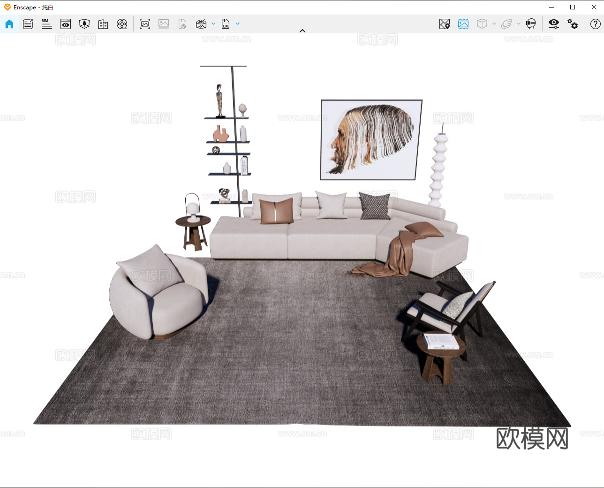Export standalone EXE file

click(x=226, y=24)
